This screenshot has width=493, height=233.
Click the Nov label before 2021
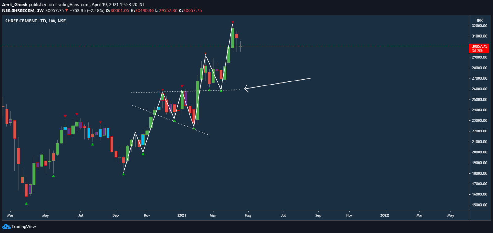pos(147,215)
